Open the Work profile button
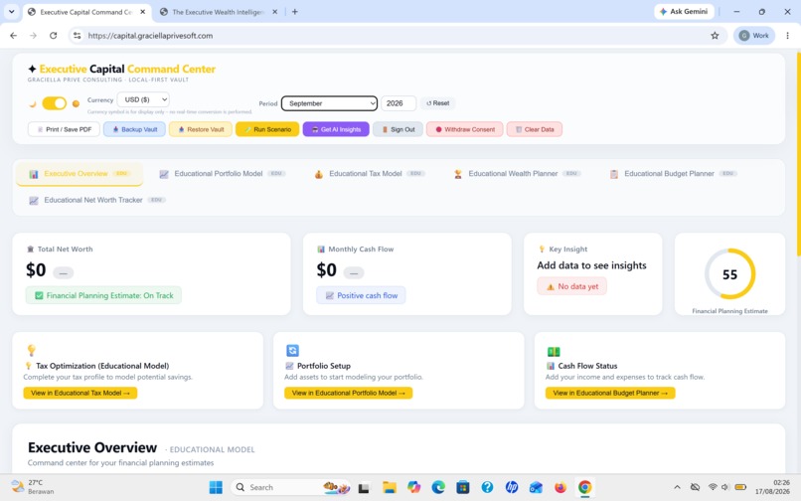This screenshot has width=801, height=501. (754, 35)
